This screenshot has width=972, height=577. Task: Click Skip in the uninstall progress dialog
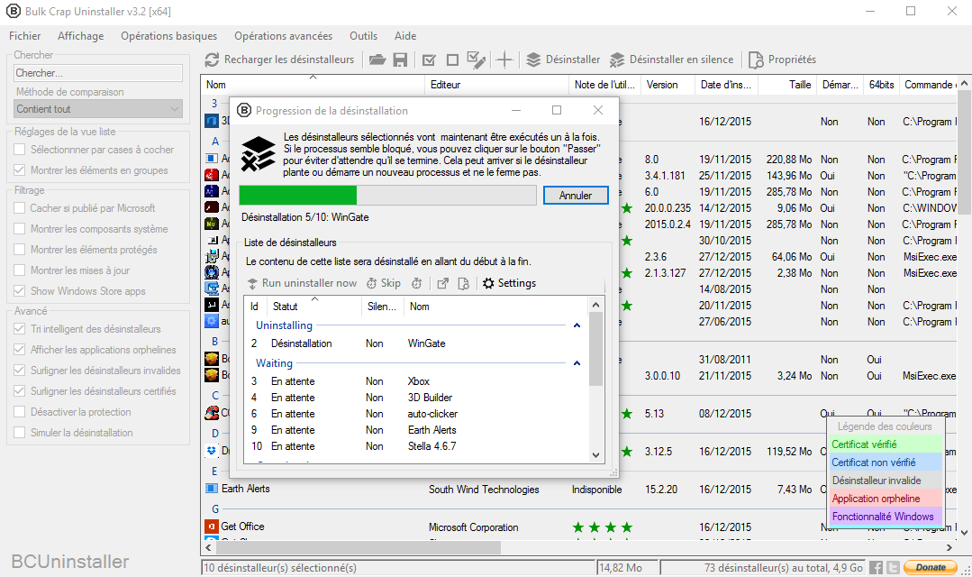[x=383, y=283]
